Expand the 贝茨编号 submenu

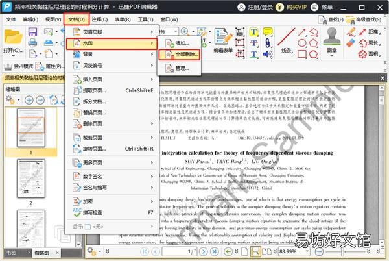(112, 66)
